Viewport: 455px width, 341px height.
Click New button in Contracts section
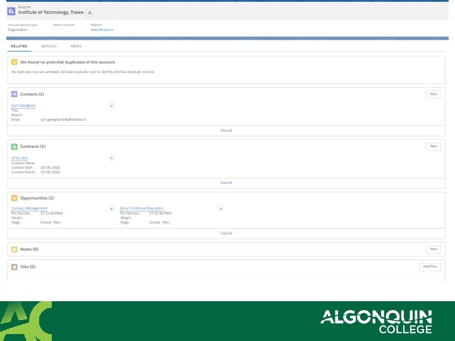coord(434,147)
